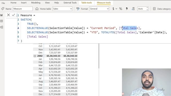The height and width of the screenshot is (96, 171).
Task: Apply thousands separator comma icon
Action: pyautogui.click(x=127, y=9)
